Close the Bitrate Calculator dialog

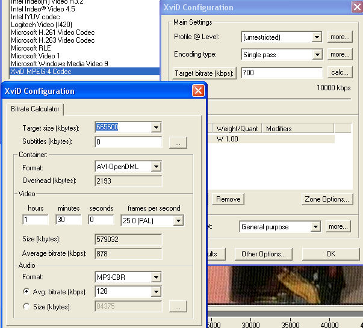point(198,91)
